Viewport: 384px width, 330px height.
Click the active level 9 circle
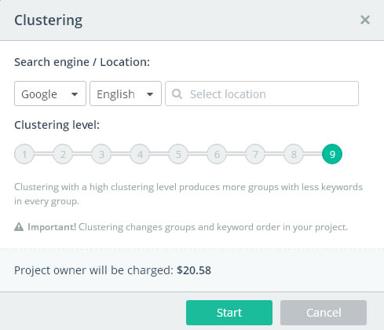(332, 154)
